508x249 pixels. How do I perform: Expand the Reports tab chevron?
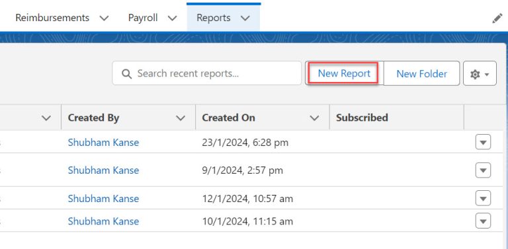click(245, 18)
